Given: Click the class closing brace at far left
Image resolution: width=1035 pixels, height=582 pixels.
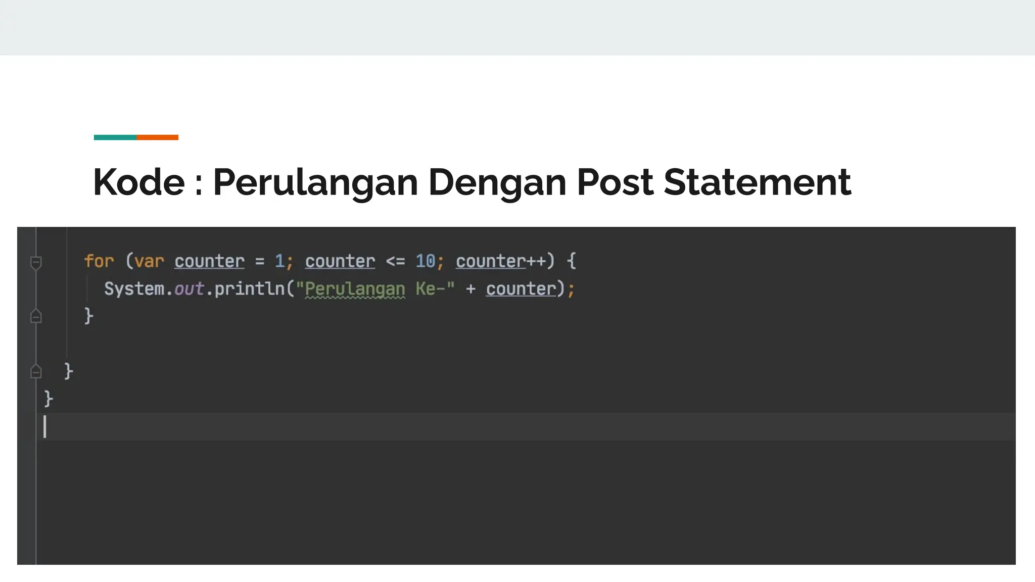Looking at the screenshot, I should [x=49, y=399].
